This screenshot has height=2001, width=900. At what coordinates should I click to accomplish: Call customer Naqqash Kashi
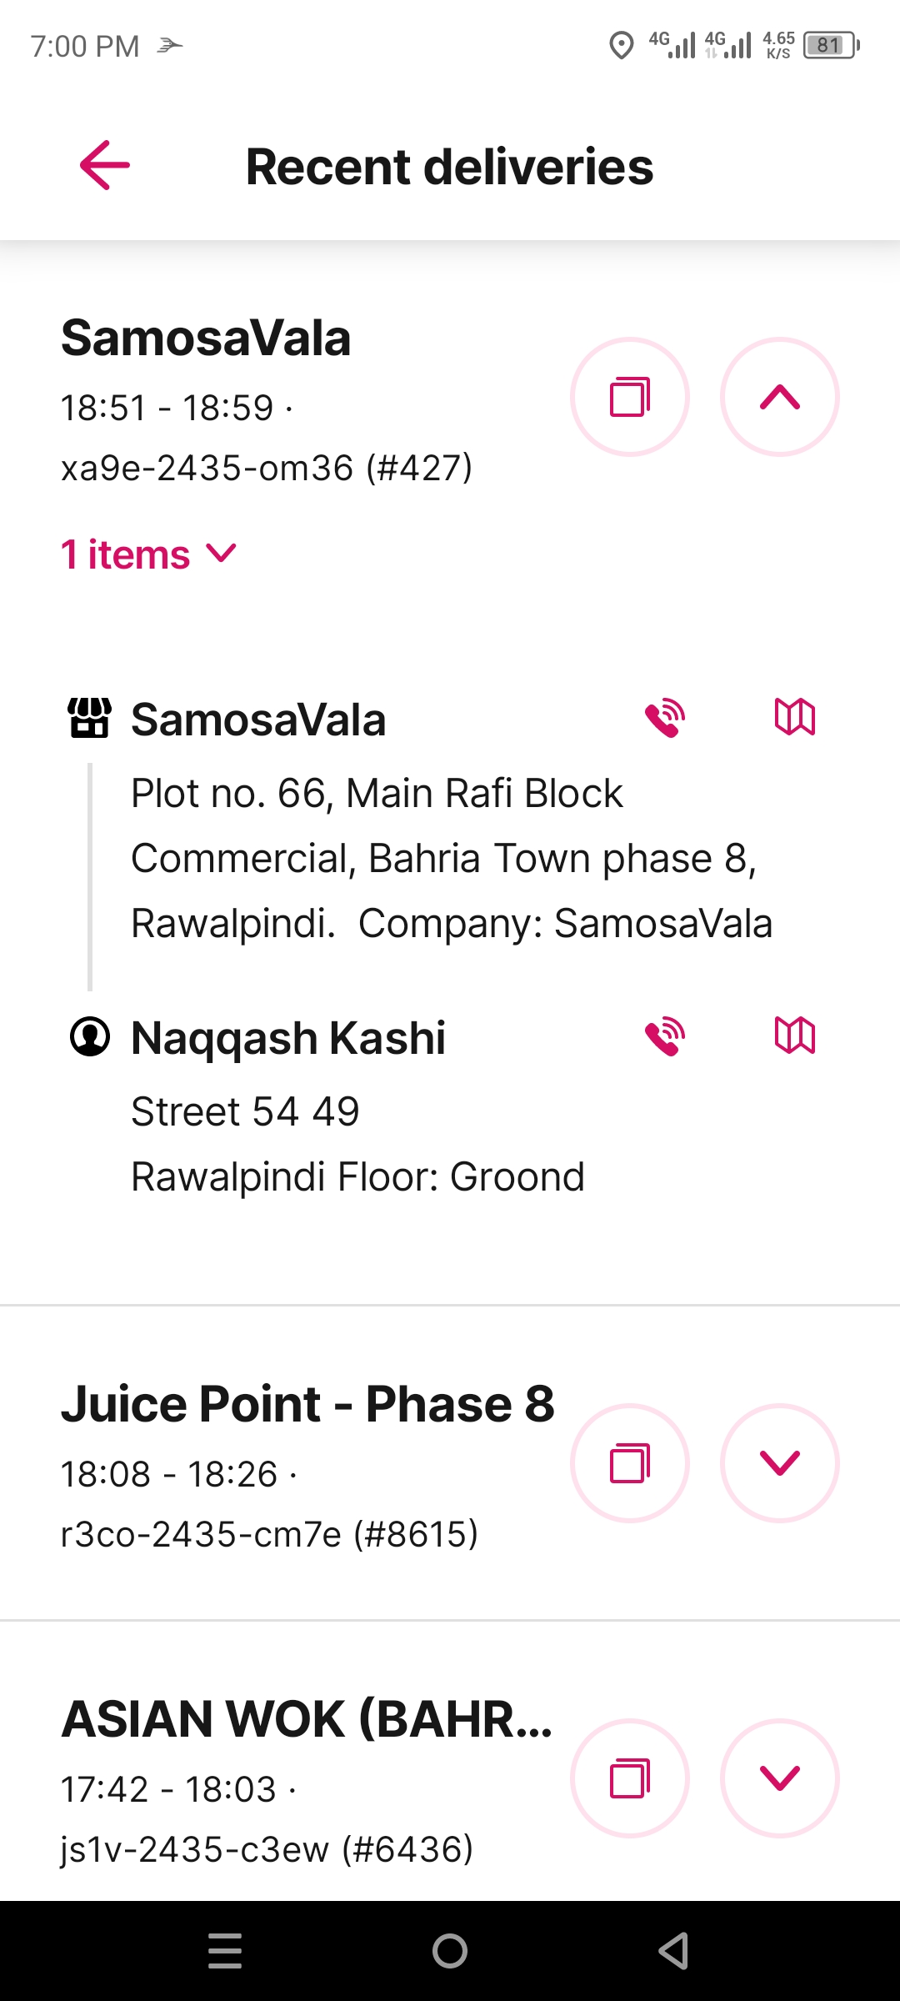[665, 1036]
